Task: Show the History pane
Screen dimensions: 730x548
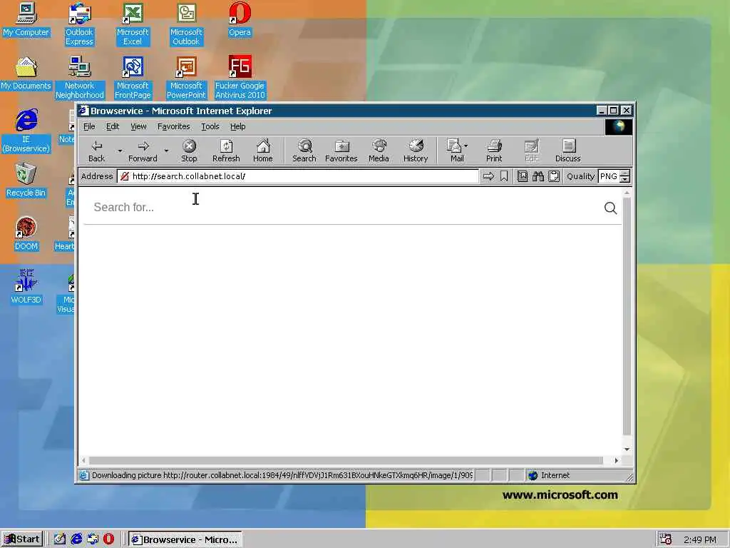Action: tap(416, 151)
